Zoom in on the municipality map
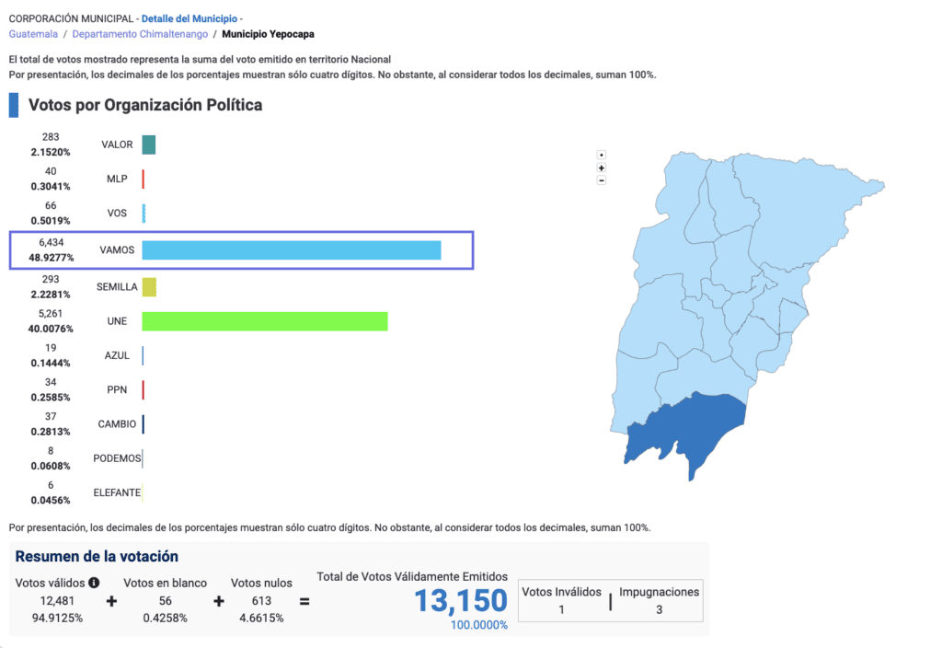Viewport: 942px width, 648px height. coord(602,168)
